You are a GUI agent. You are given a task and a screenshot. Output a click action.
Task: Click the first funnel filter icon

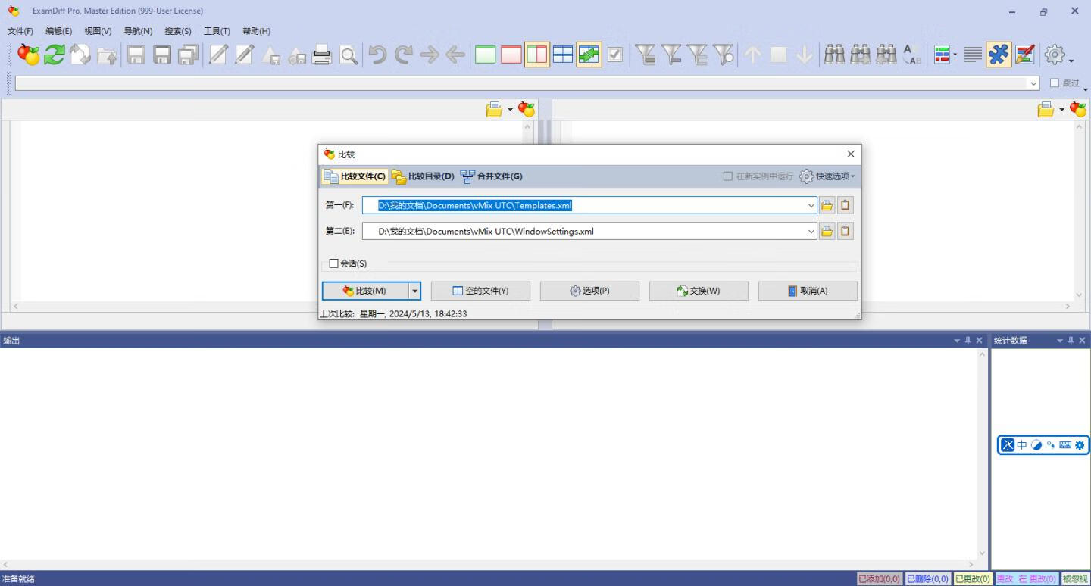click(x=646, y=55)
